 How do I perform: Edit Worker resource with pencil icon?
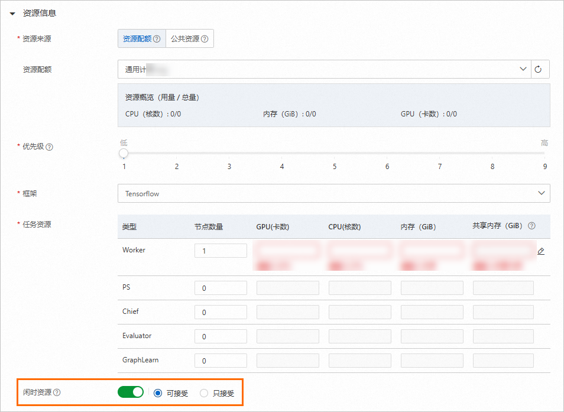pos(540,251)
